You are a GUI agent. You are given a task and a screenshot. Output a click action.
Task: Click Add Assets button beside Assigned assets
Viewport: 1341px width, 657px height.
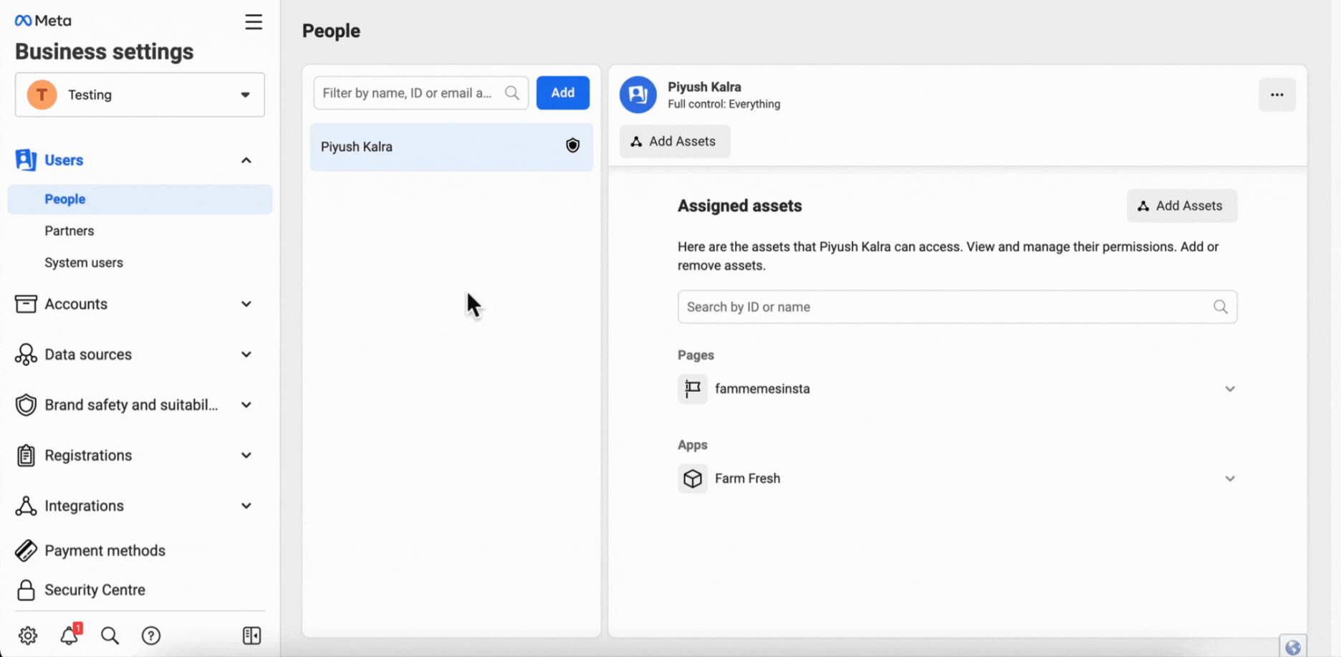[1182, 206]
